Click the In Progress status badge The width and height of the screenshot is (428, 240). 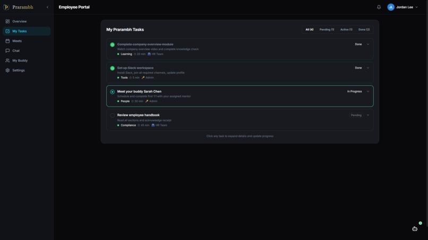point(354,92)
